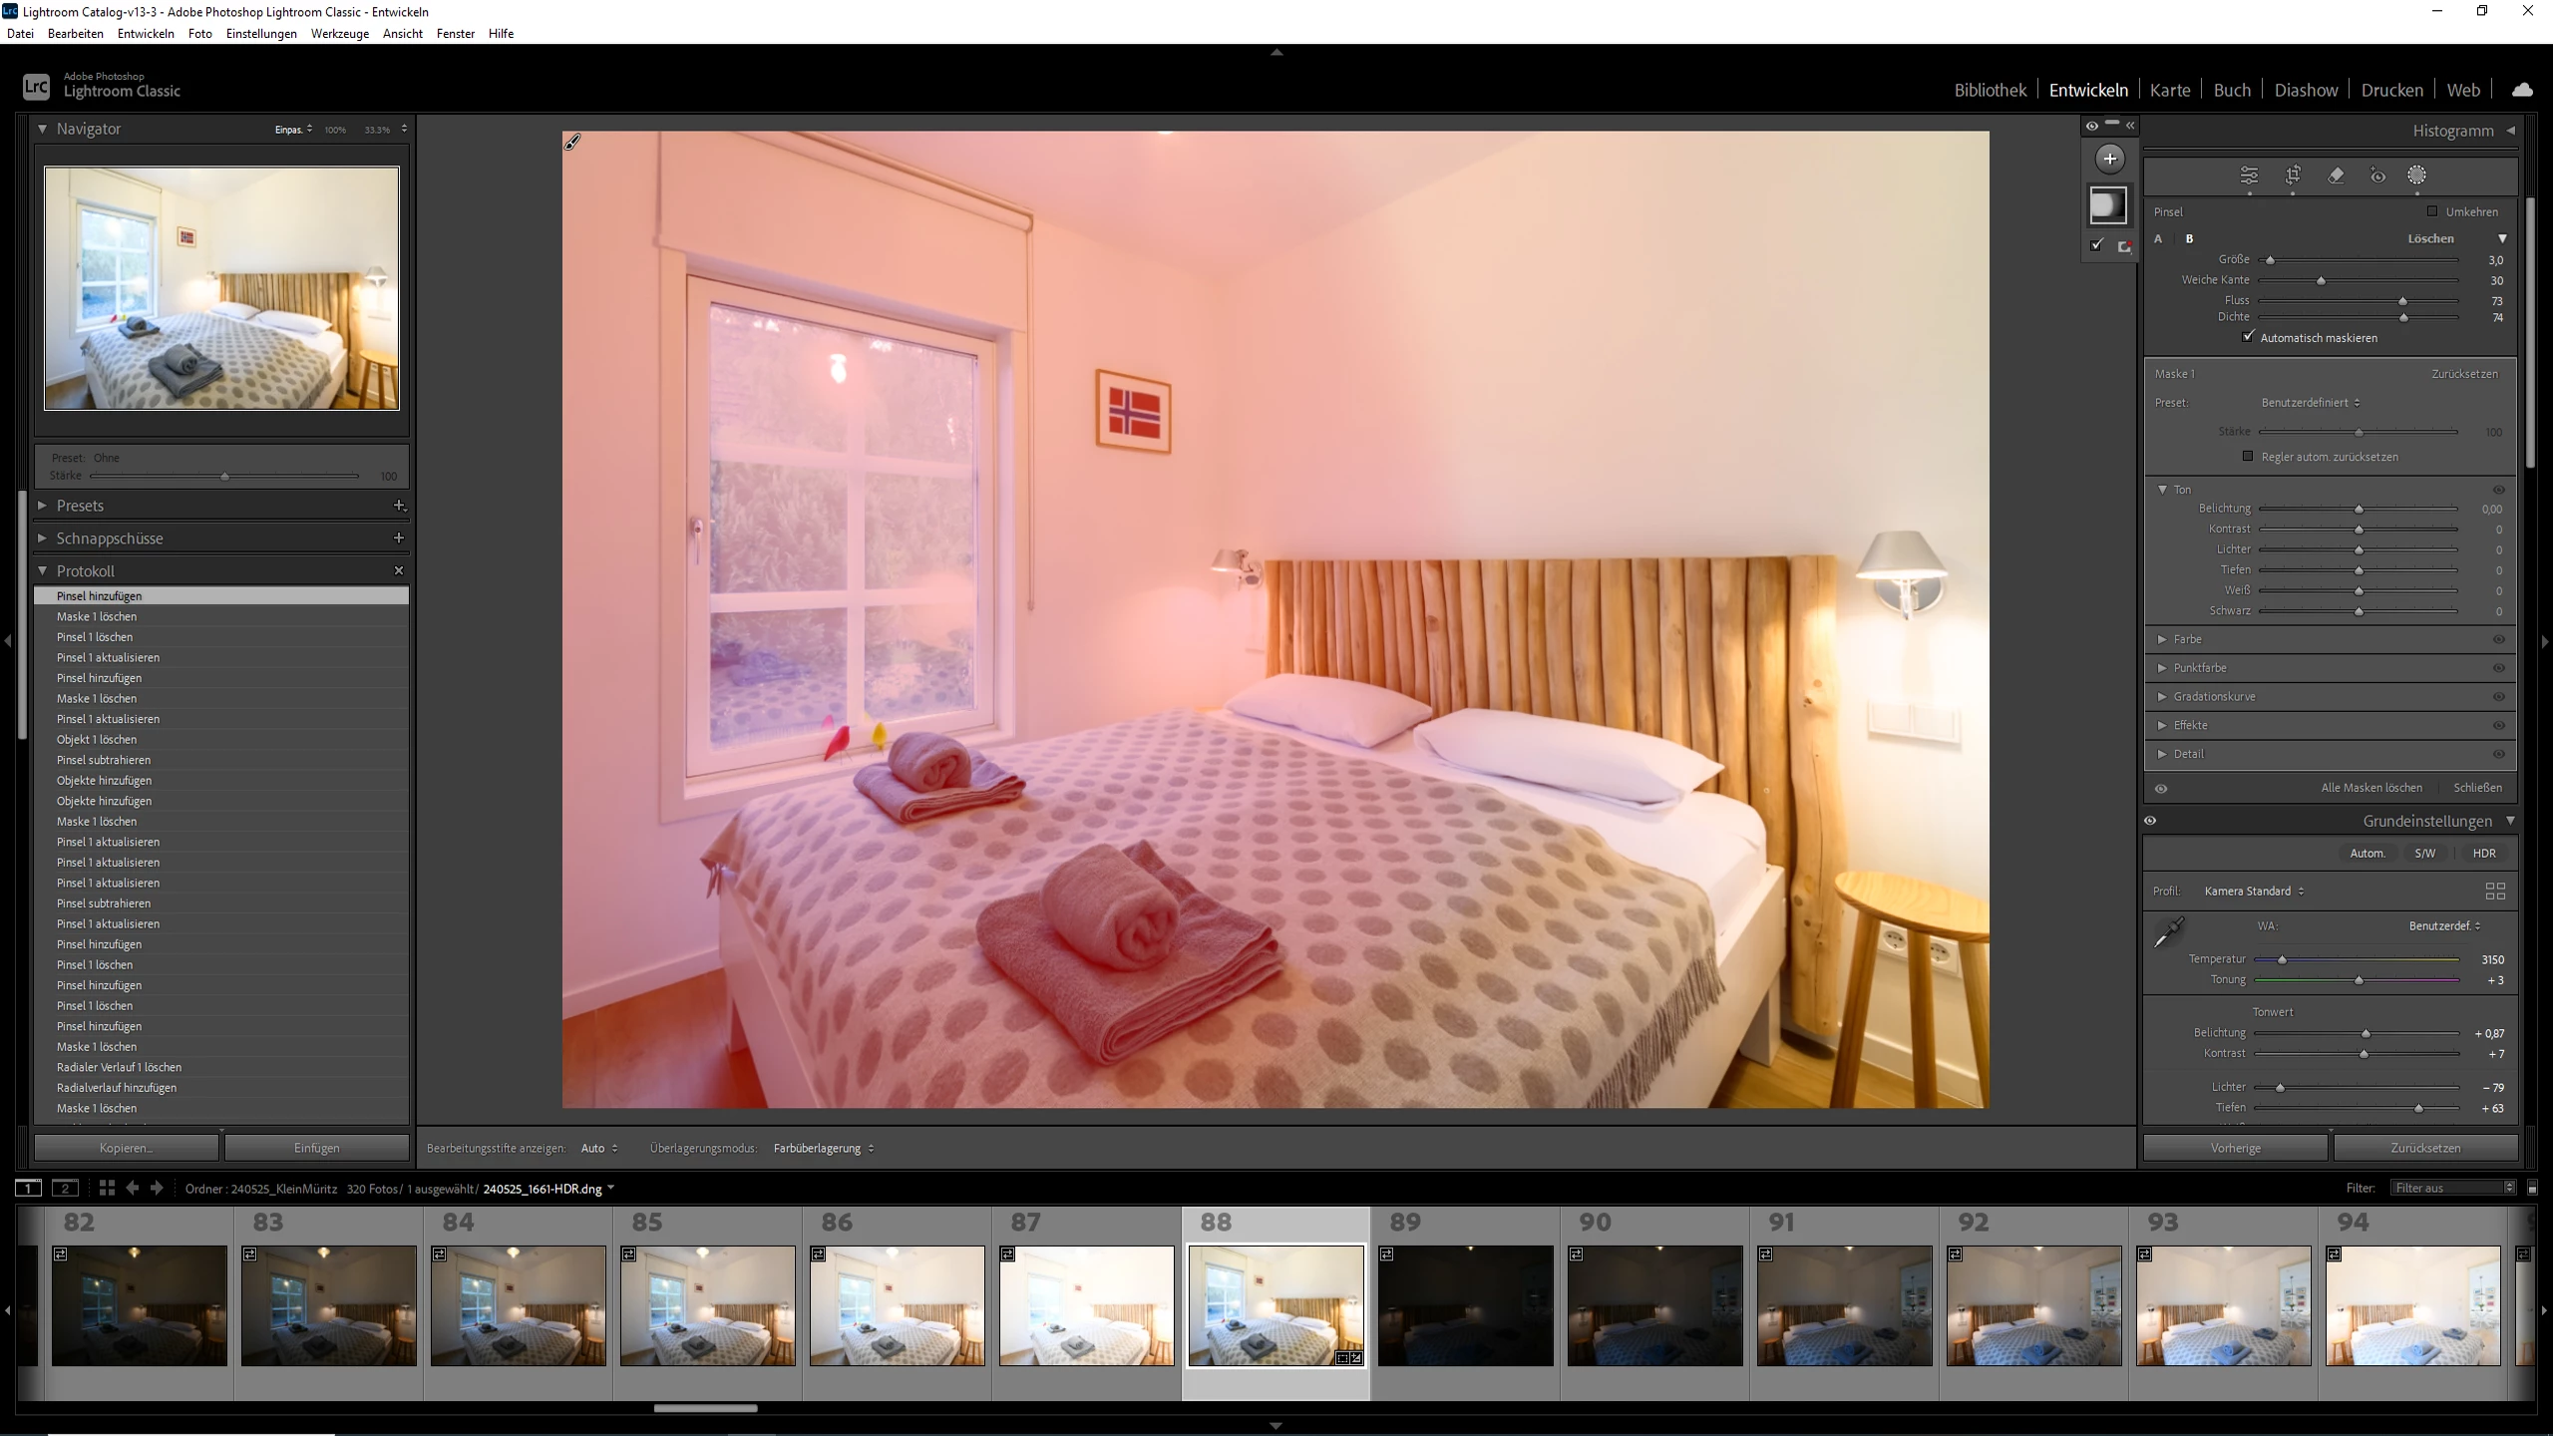The width and height of the screenshot is (2553, 1436).
Task: Select the Crop and rotate tool
Action: 2293,176
